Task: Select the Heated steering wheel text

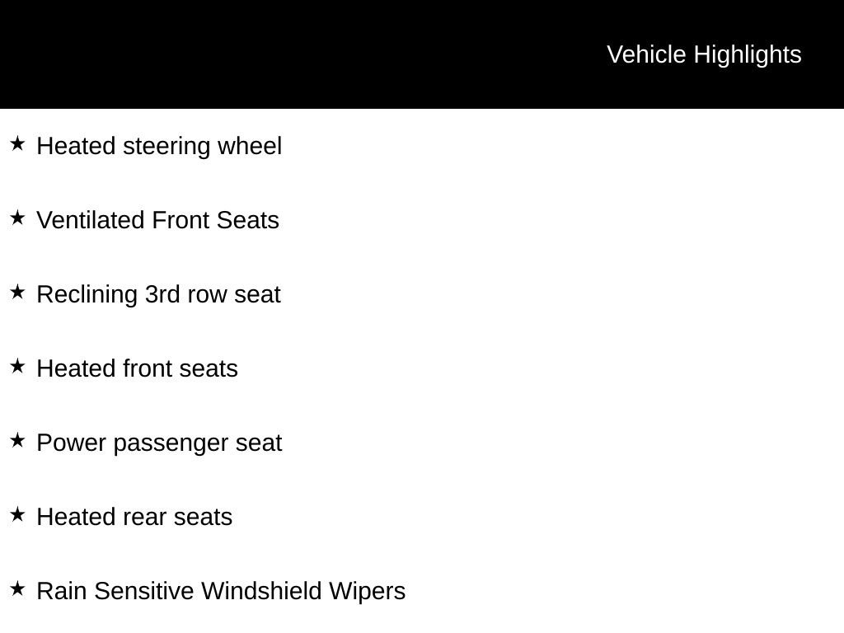Action: click(x=159, y=147)
